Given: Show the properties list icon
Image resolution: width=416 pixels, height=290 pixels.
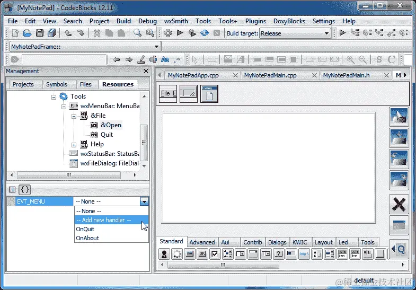Looking at the screenshot, I should [12, 189].
